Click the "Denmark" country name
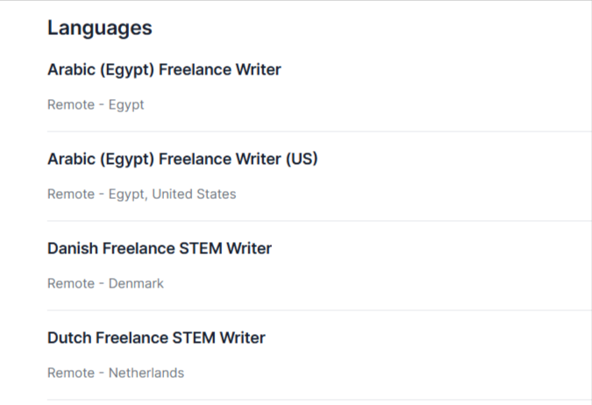Image resolution: width=592 pixels, height=405 pixels. [136, 283]
